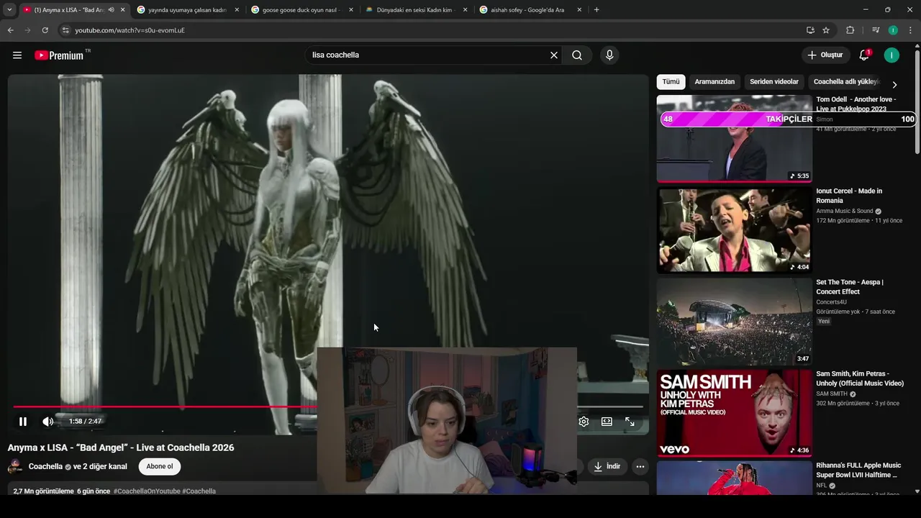Open video settings gear
921x518 pixels.
click(x=584, y=422)
